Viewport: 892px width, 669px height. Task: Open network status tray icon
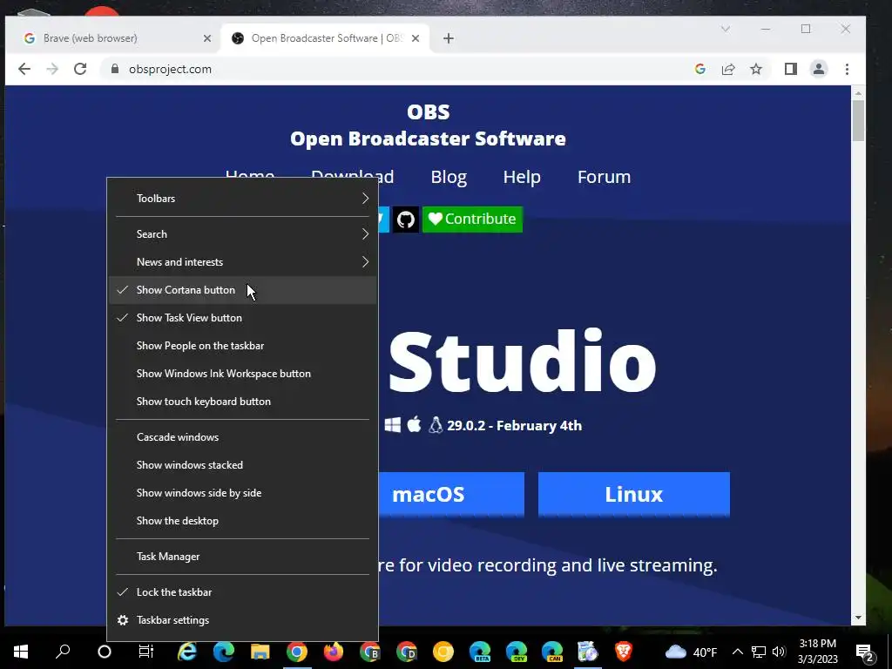tap(759, 652)
